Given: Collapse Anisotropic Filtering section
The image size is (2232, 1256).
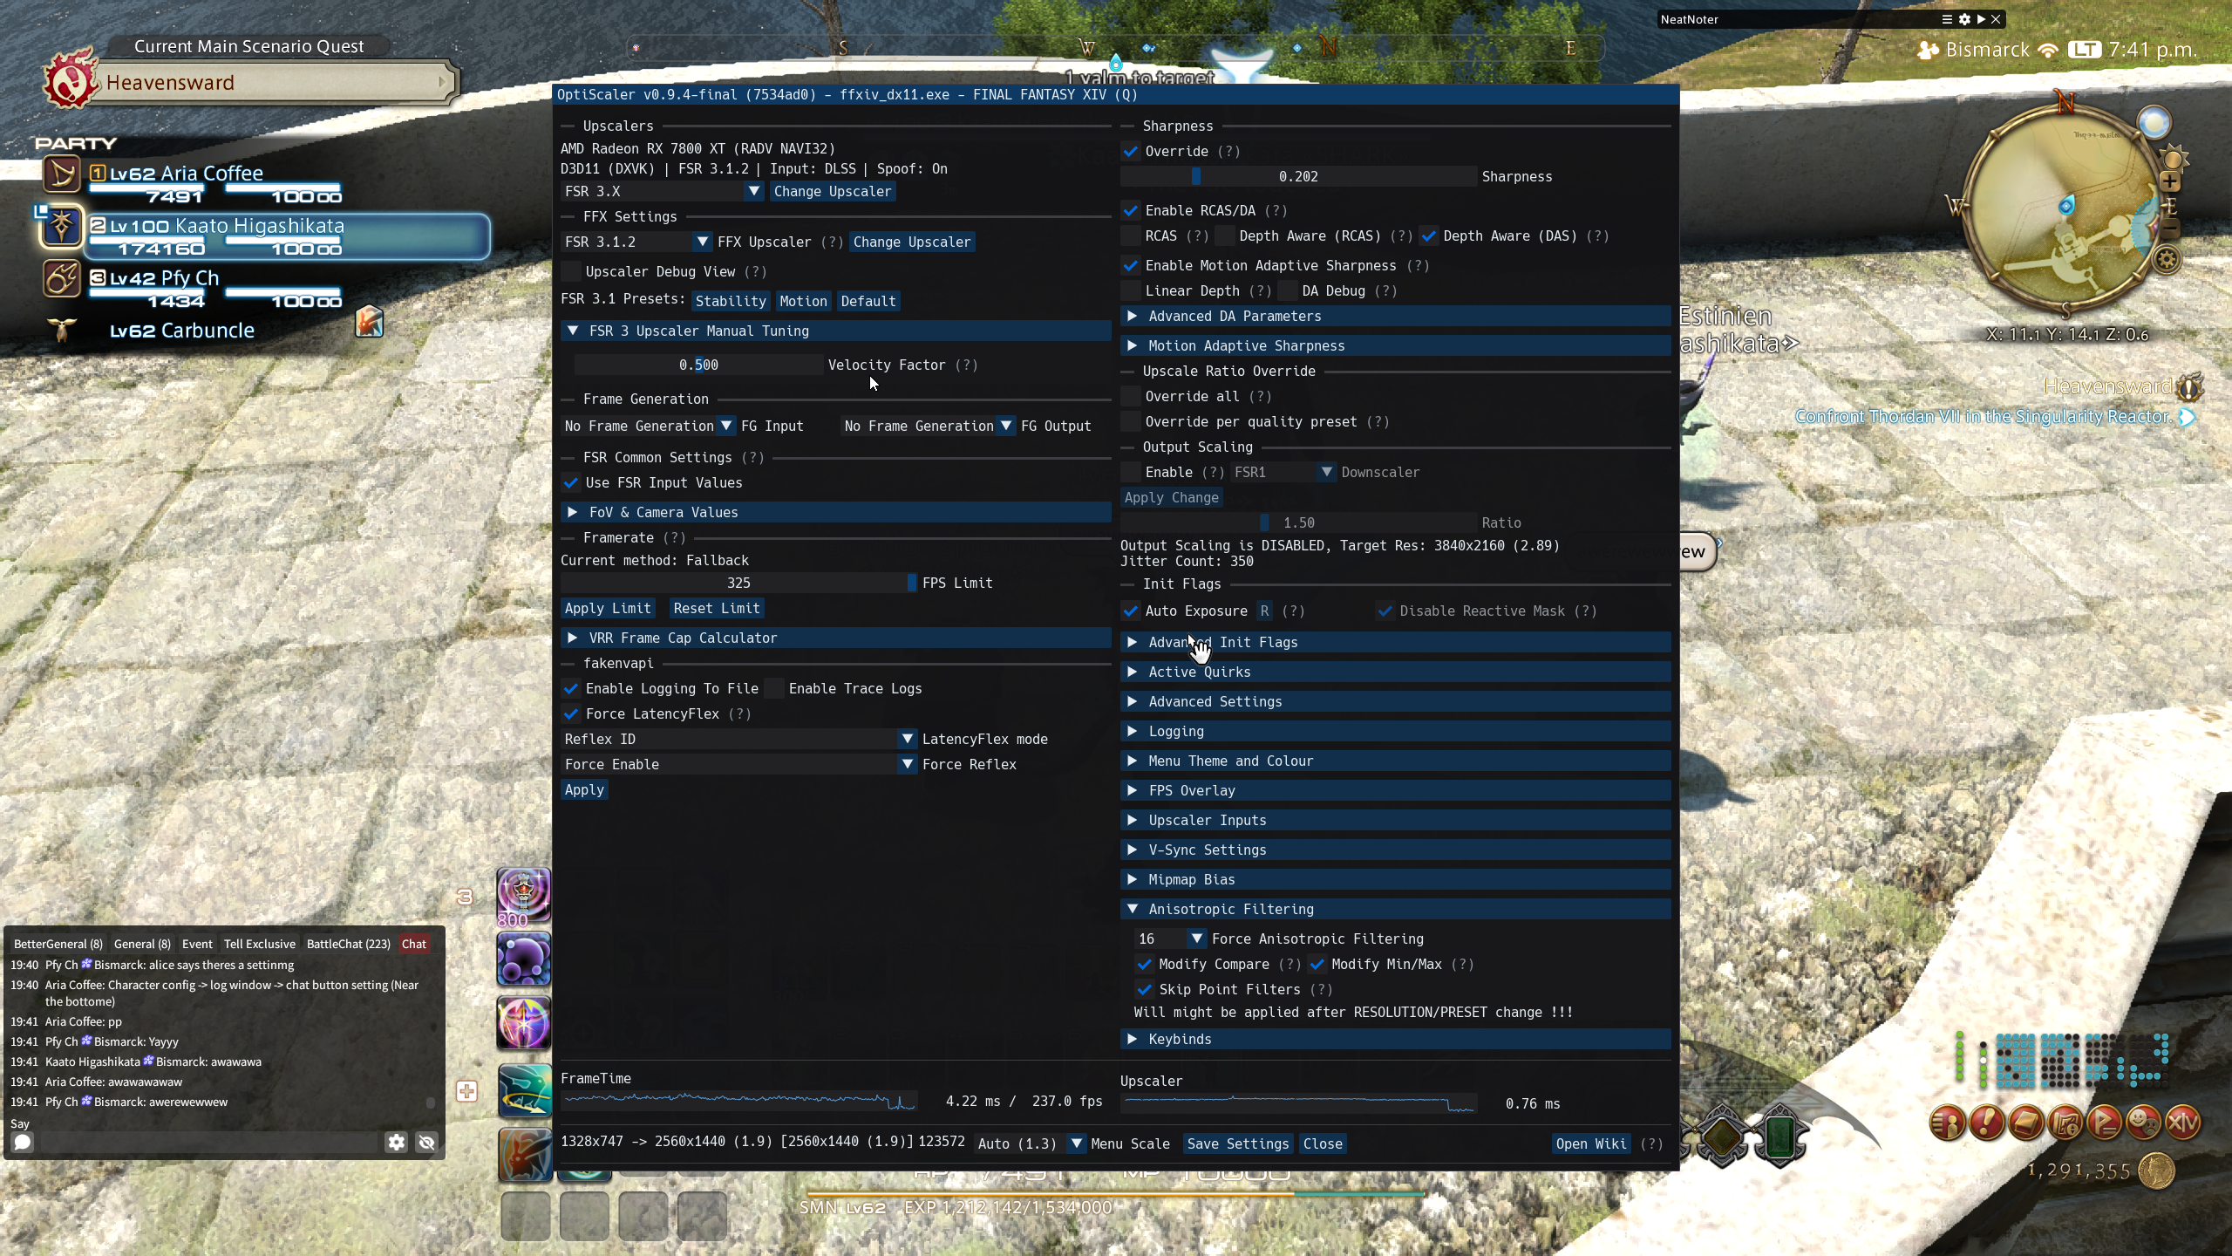Looking at the screenshot, I should [x=1395, y=910].
